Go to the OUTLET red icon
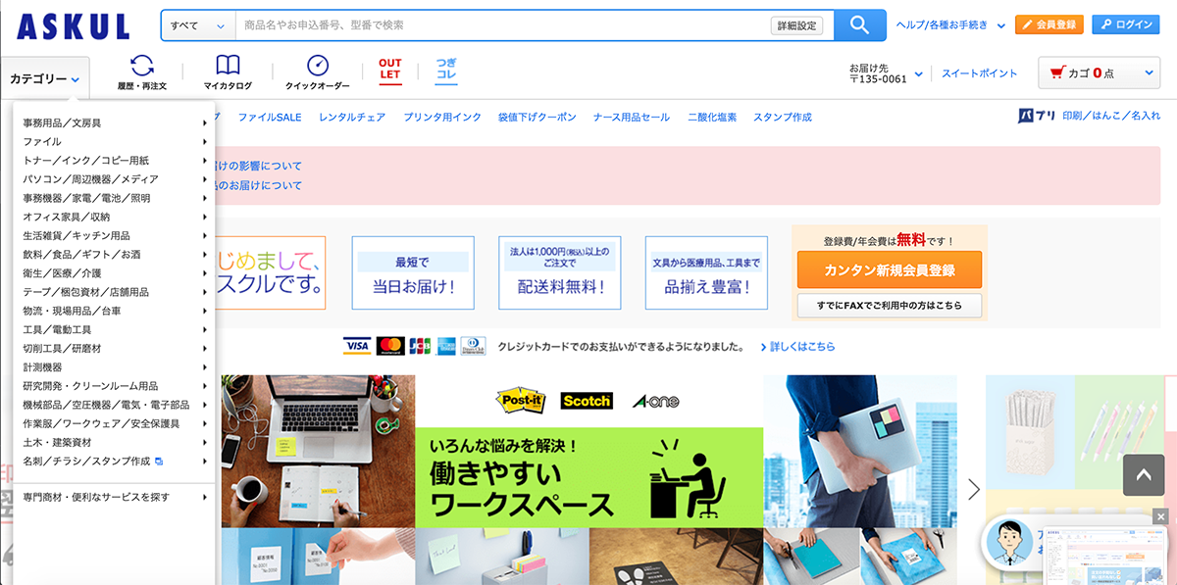This screenshot has width=1177, height=585. (390, 71)
